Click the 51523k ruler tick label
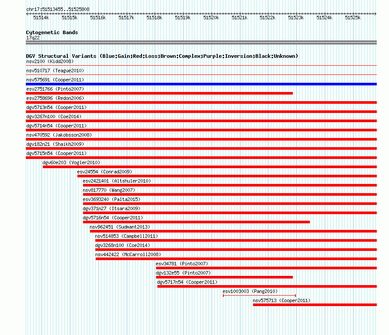The height and width of the screenshot is (335, 389). point(296,18)
